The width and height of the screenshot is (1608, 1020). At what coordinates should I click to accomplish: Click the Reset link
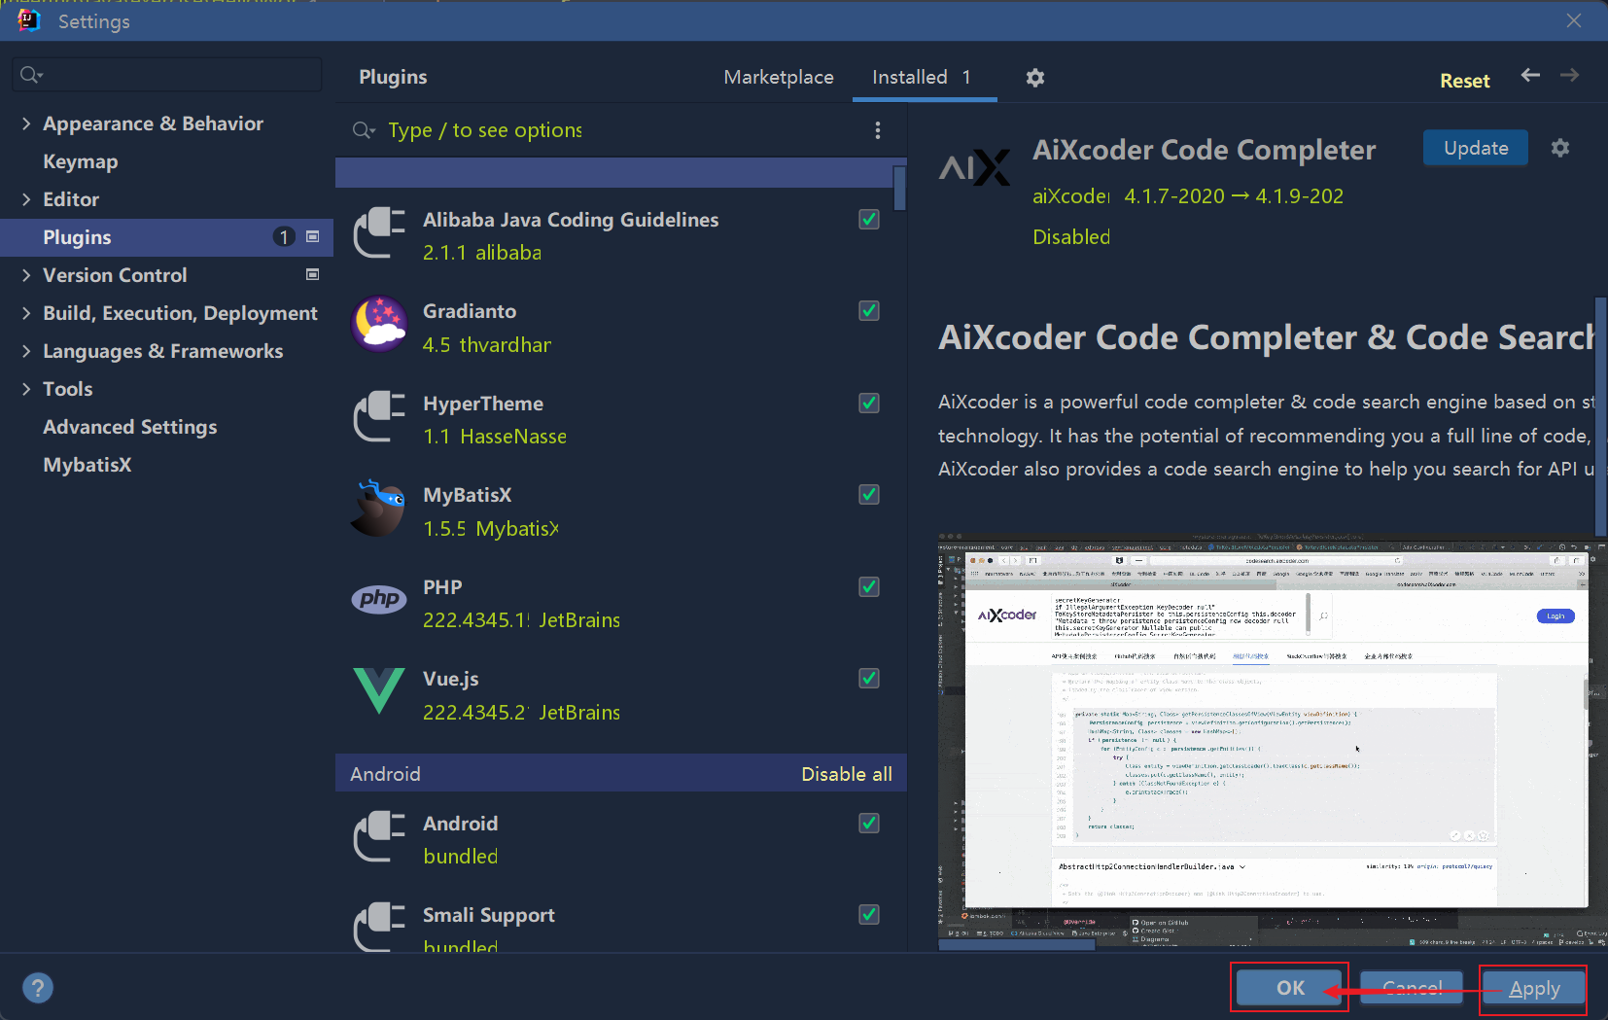coord(1464,81)
